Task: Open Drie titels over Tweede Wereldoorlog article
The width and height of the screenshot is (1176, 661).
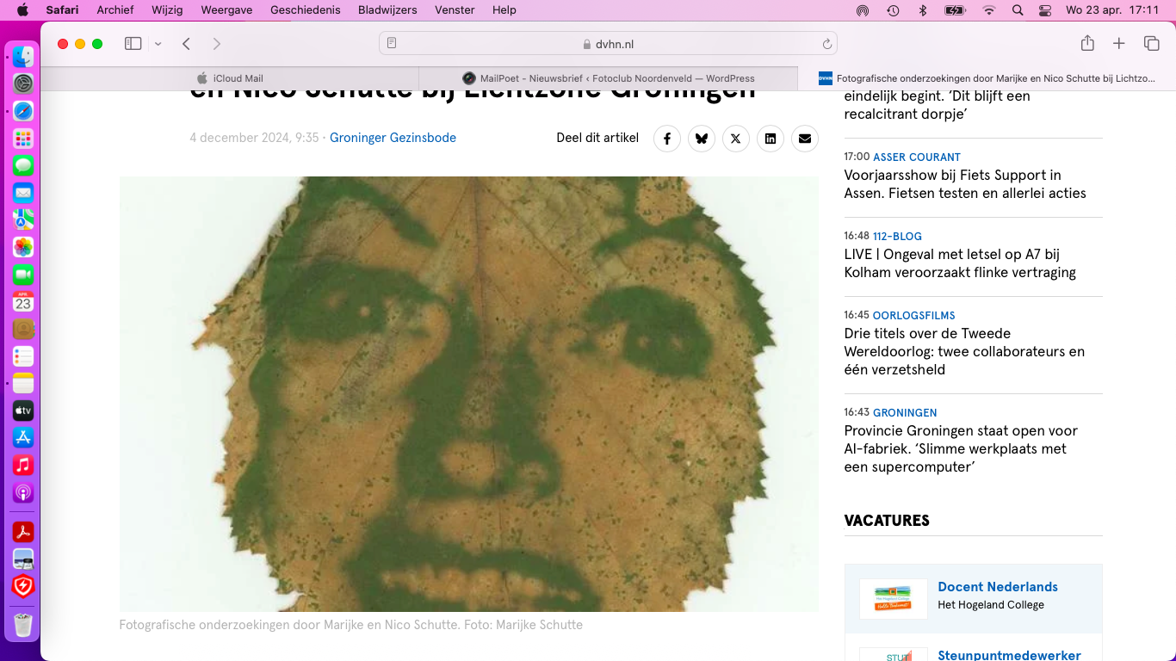Action: (964, 351)
